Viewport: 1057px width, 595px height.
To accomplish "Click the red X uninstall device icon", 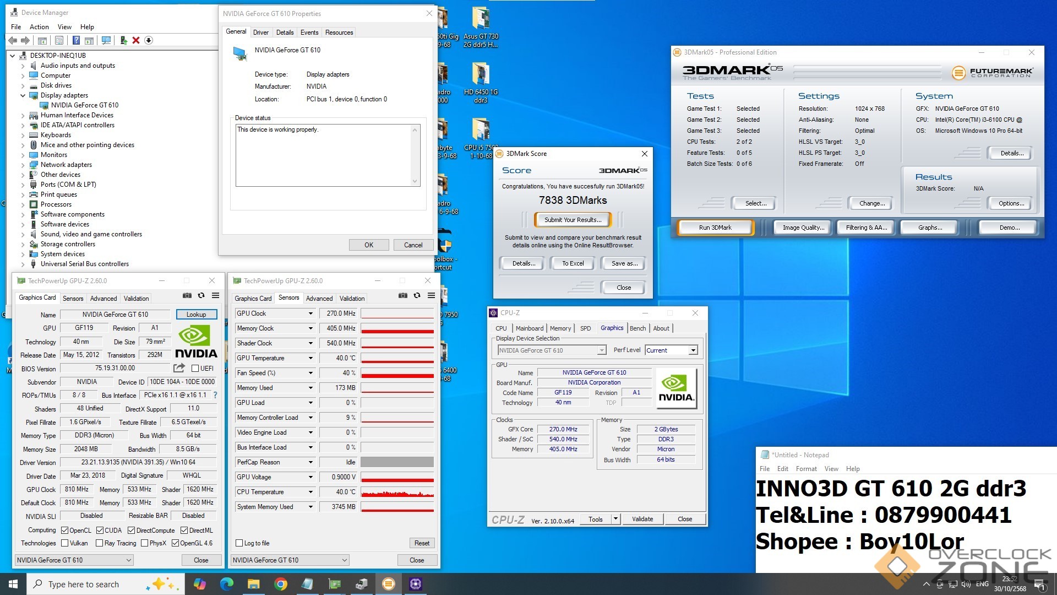I will click(x=136, y=40).
